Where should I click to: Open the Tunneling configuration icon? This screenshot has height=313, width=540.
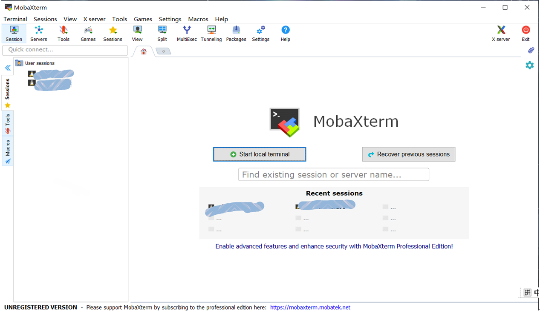211,34
